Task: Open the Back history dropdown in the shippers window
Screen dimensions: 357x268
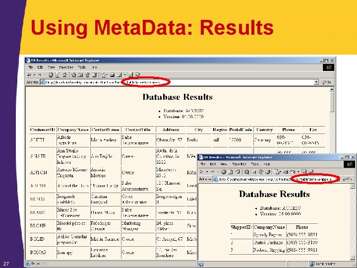Action: [207, 172]
